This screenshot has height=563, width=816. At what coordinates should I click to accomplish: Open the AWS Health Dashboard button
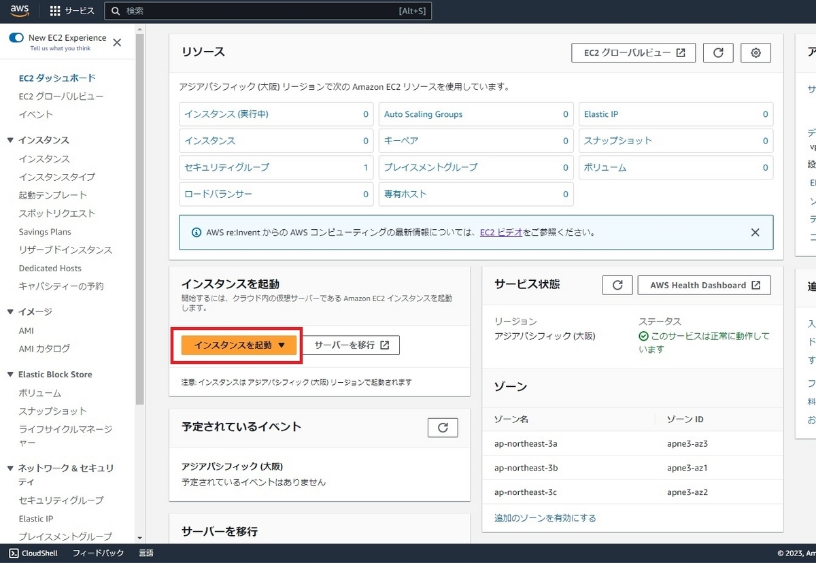click(x=704, y=285)
